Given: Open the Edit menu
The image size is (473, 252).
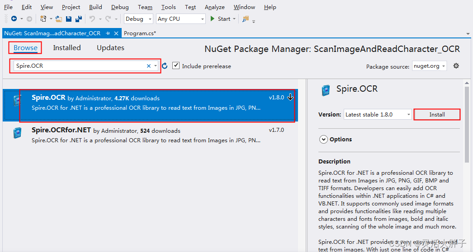Looking at the screenshot, I should click(x=27, y=7).
